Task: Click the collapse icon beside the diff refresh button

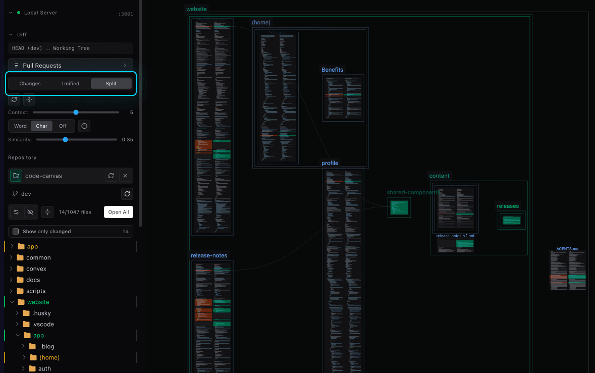Action: [29, 100]
